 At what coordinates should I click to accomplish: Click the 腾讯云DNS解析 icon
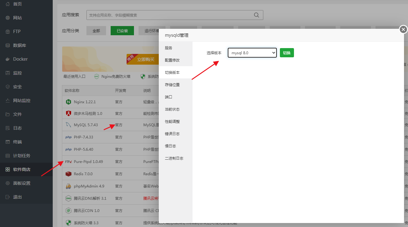[68, 199]
